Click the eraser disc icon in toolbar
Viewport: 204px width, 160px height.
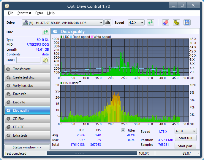click(166, 23)
